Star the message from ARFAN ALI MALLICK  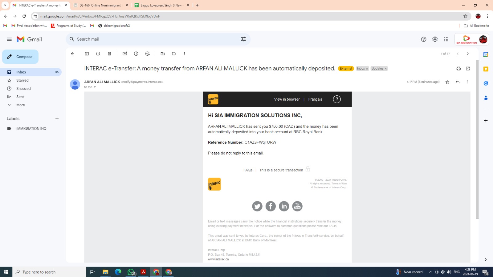coord(447,82)
